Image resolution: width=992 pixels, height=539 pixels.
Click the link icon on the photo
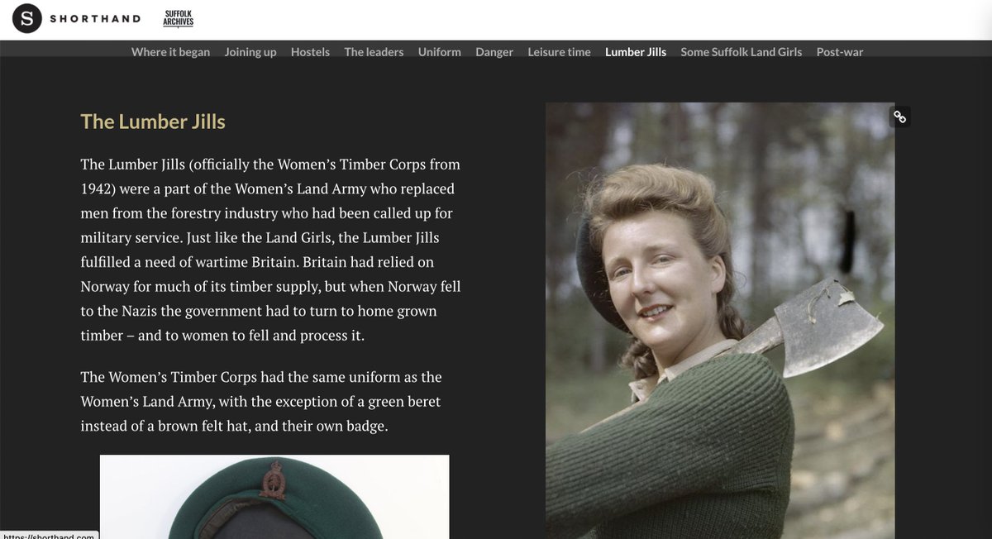[x=899, y=117]
